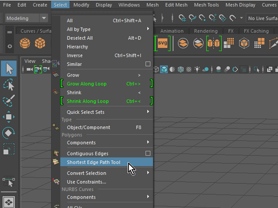
Task: Click the Make live magnet icon
Action: tap(233, 18)
